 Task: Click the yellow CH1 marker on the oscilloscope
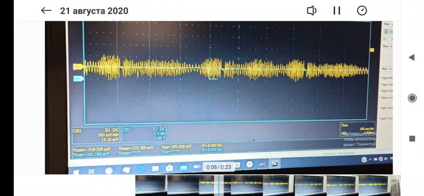coord(78,66)
